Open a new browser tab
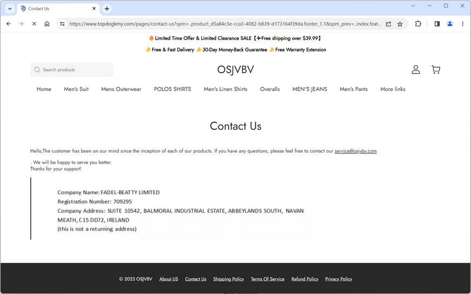Viewport: 471px width, 294px height. (107, 9)
